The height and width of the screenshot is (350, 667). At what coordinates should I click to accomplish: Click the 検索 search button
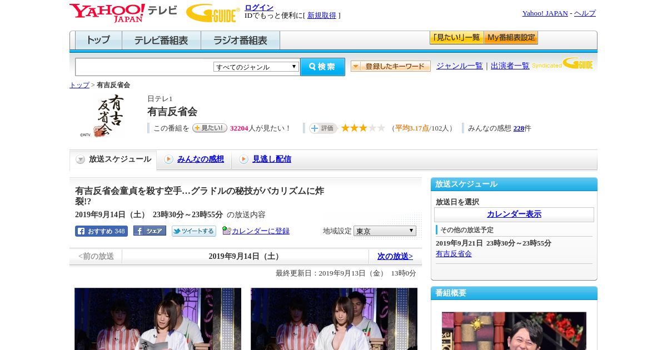point(322,67)
